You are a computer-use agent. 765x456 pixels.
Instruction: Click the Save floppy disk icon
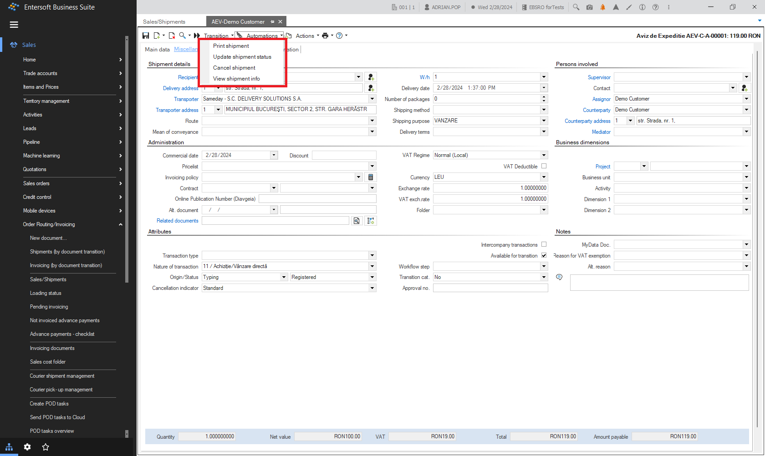click(146, 35)
